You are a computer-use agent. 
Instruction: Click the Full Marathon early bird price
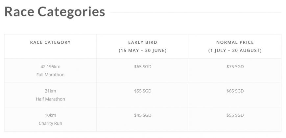[143, 67]
